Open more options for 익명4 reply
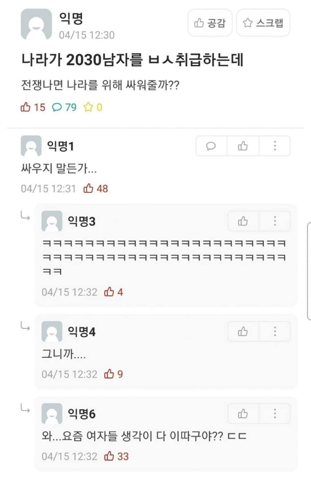 click(275, 331)
